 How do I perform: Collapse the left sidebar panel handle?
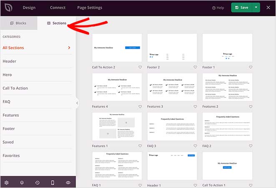(x=77, y=103)
